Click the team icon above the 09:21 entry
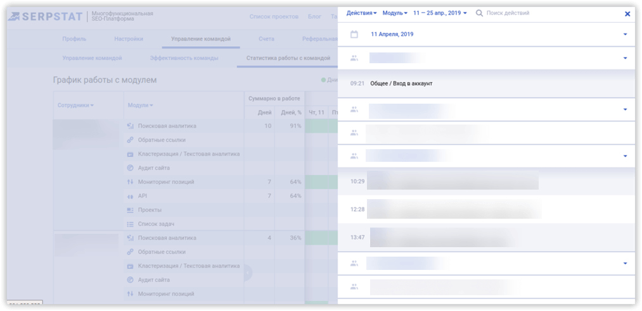 (354, 58)
